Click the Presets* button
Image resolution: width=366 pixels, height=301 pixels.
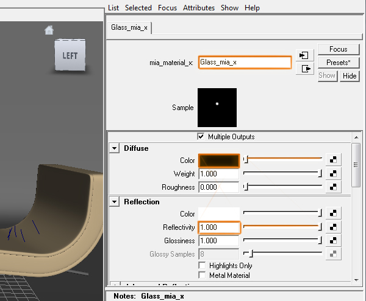[338, 63]
